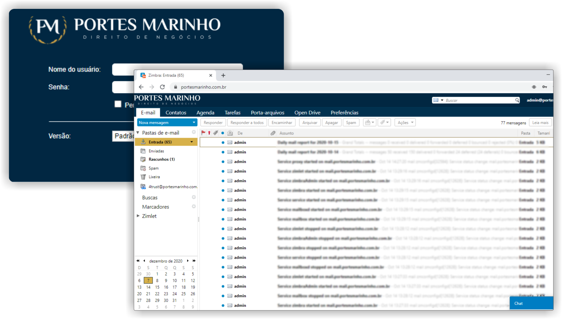
Task: Open the Buscas gear options
Action: click(194, 197)
